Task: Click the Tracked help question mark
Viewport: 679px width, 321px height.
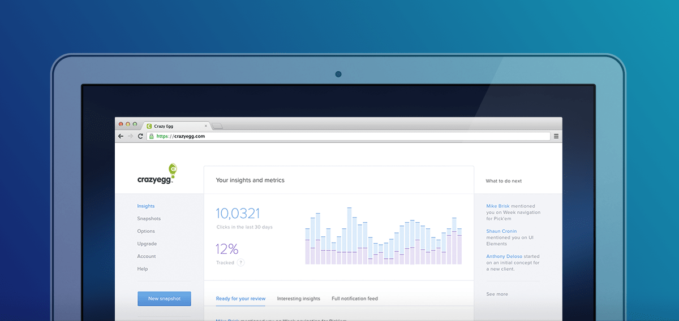Action: pos(240,262)
